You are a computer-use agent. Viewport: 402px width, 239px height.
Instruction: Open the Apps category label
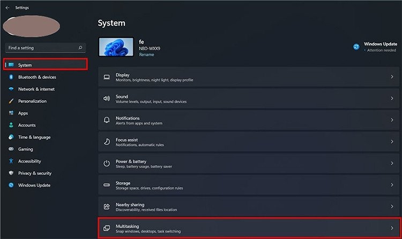(23, 113)
